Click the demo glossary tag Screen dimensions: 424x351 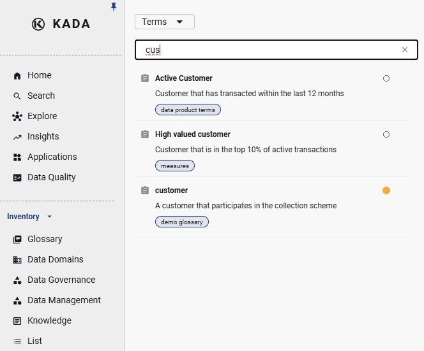coord(181,222)
